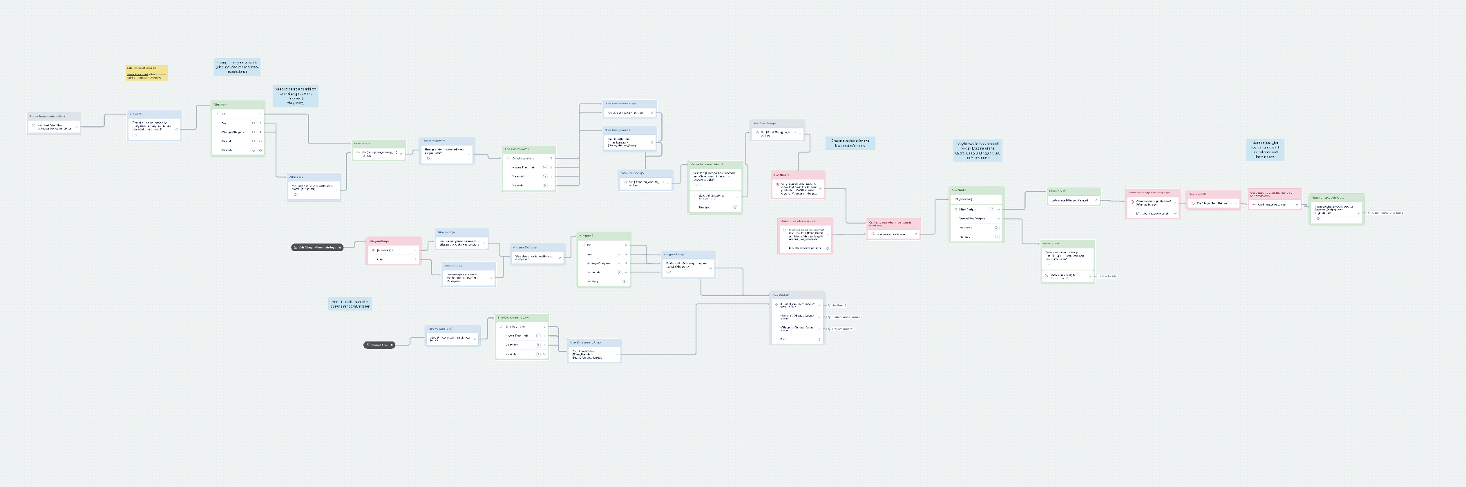
Task: Click the blue comment note between the two pill triggers
Action: (350, 304)
